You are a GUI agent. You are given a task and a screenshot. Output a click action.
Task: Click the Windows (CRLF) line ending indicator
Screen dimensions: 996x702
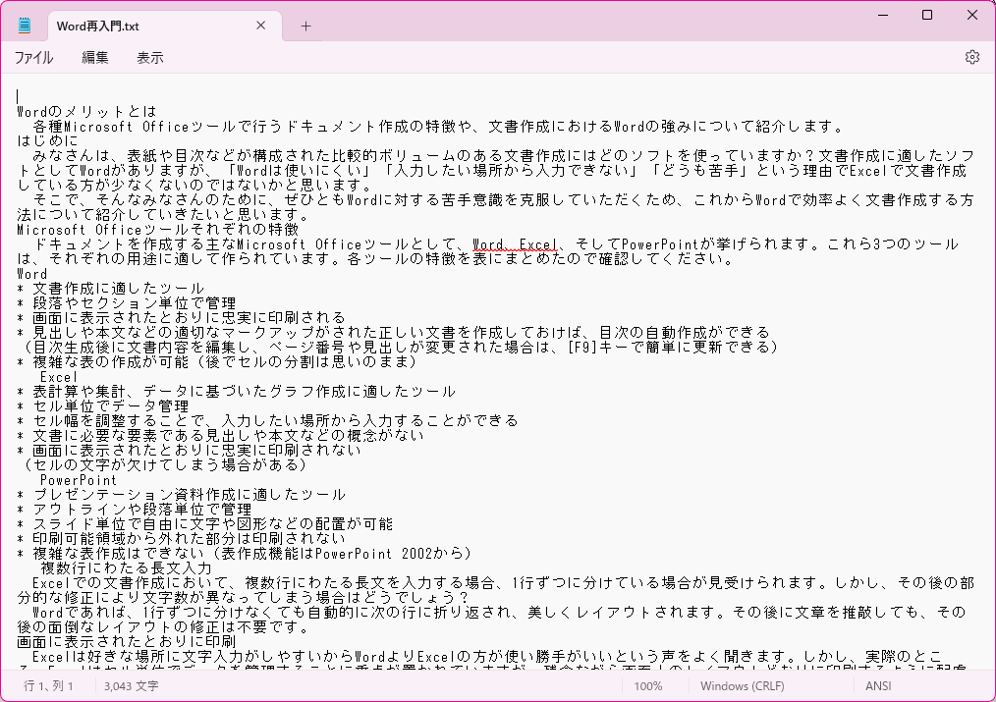coord(742,686)
